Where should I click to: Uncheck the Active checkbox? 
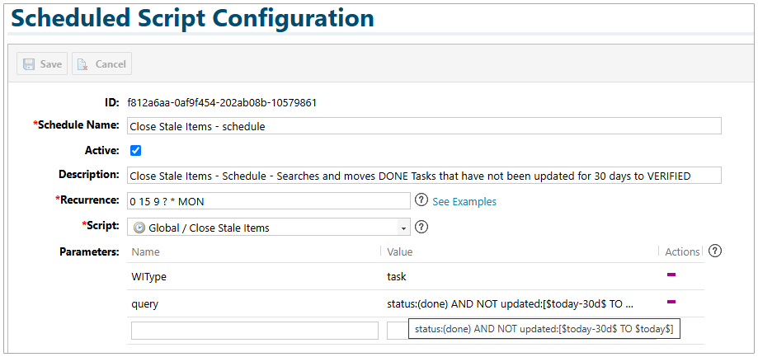[x=136, y=150]
